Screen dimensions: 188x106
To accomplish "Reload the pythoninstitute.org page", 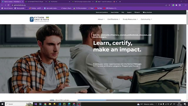I will click(9, 5).
